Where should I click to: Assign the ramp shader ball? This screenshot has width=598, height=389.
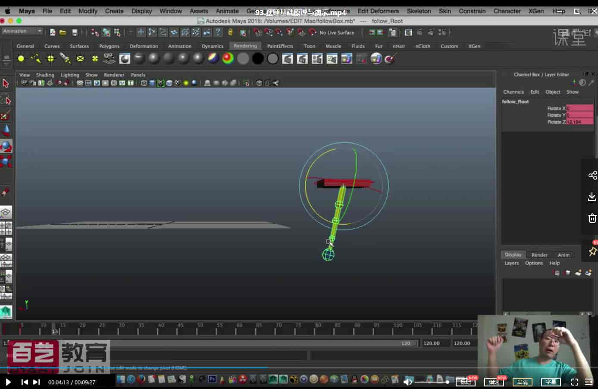tap(228, 58)
